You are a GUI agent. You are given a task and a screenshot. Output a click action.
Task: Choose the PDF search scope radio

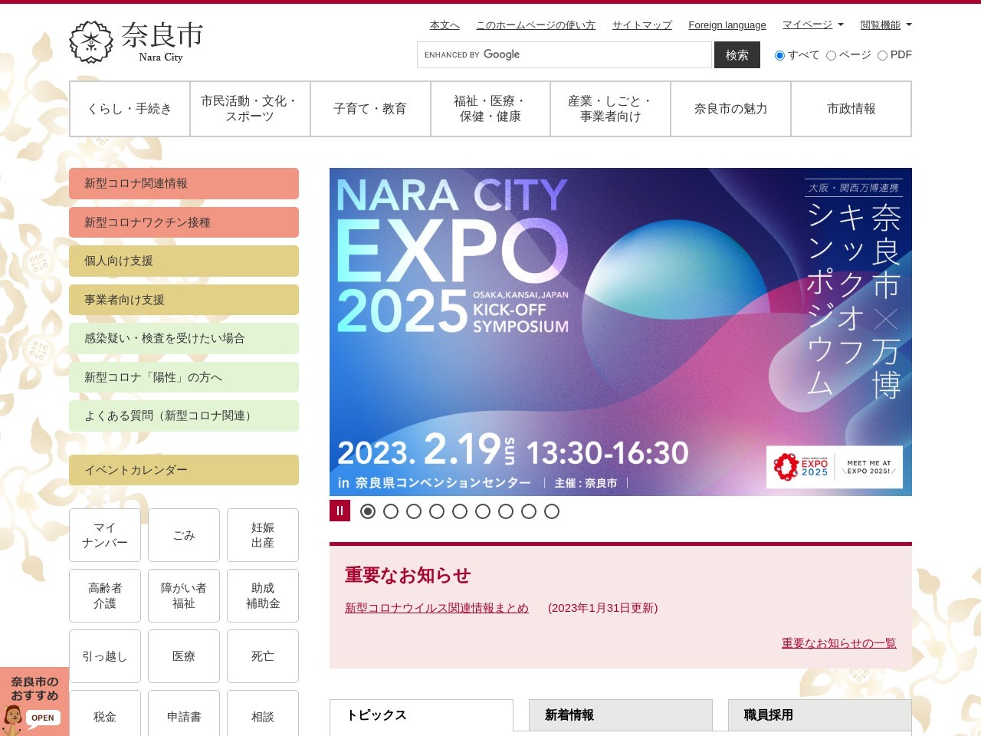(882, 55)
